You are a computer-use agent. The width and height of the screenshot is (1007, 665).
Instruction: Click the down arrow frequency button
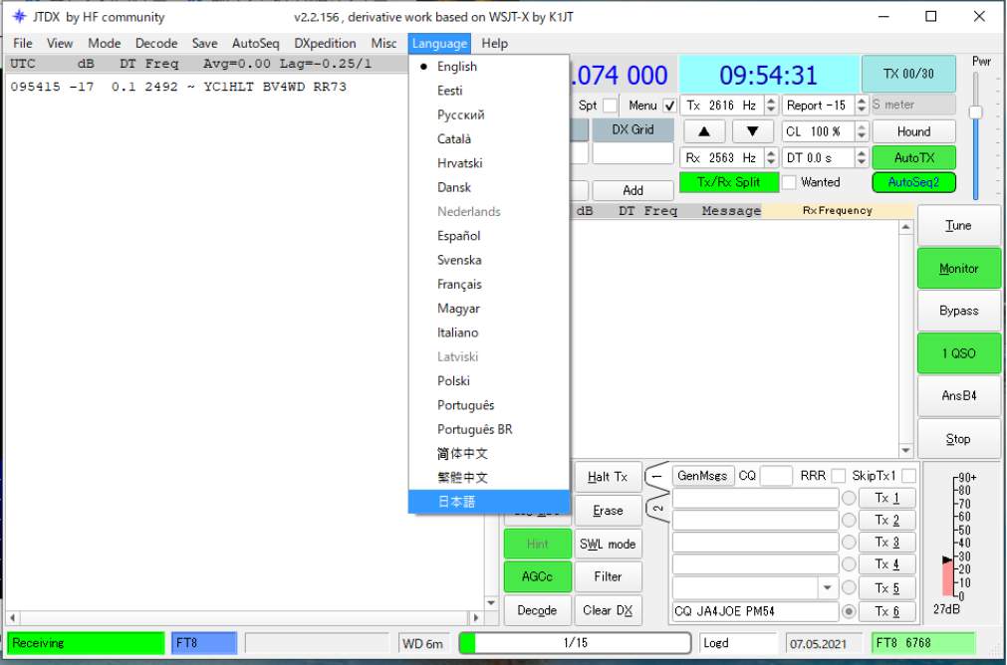(753, 131)
